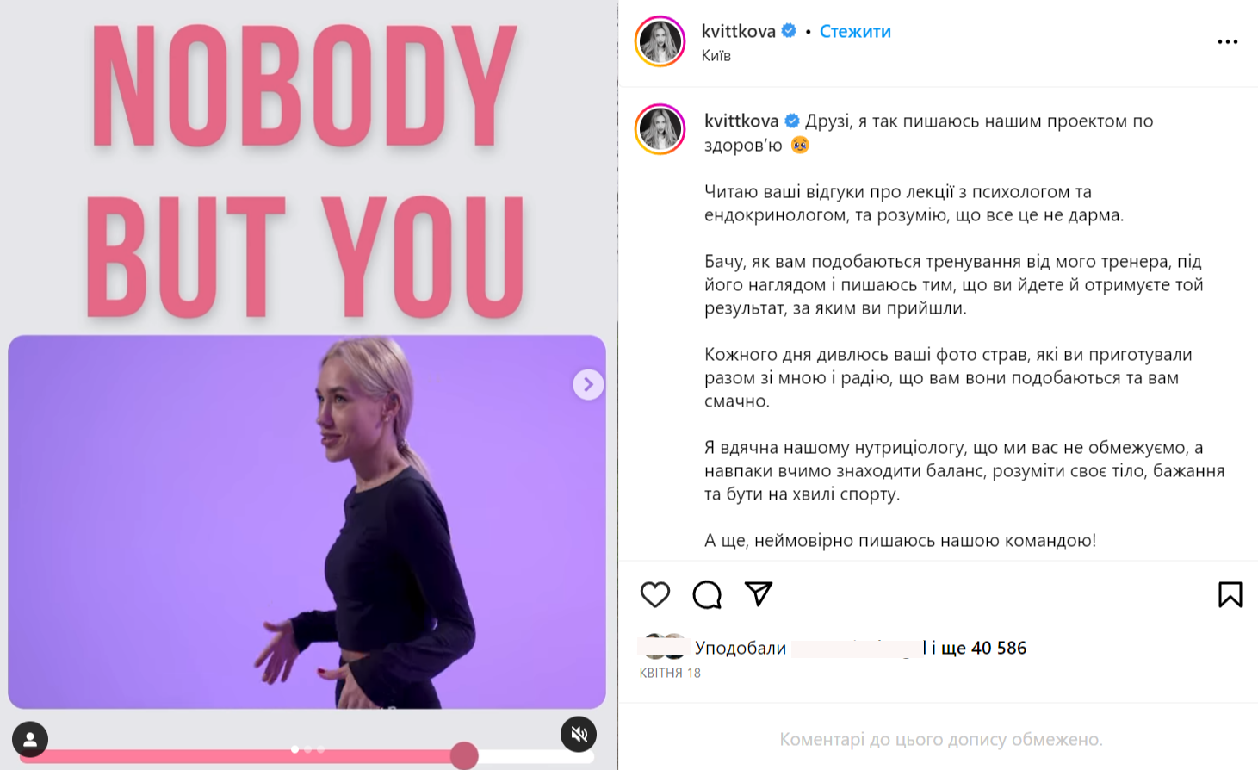Open the three-dot more options menu
This screenshot has width=1258, height=770.
tap(1228, 41)
